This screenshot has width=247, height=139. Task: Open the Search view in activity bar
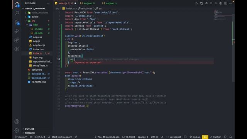click(17, 13)
